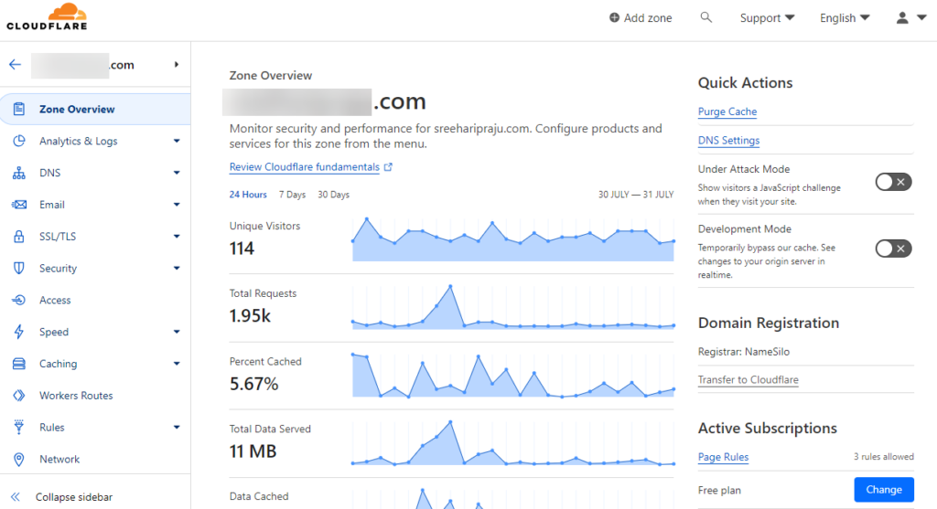This screenshot has height=509, width=937.
Task: Turn on Development Mode switch
Action: [893, 249]
